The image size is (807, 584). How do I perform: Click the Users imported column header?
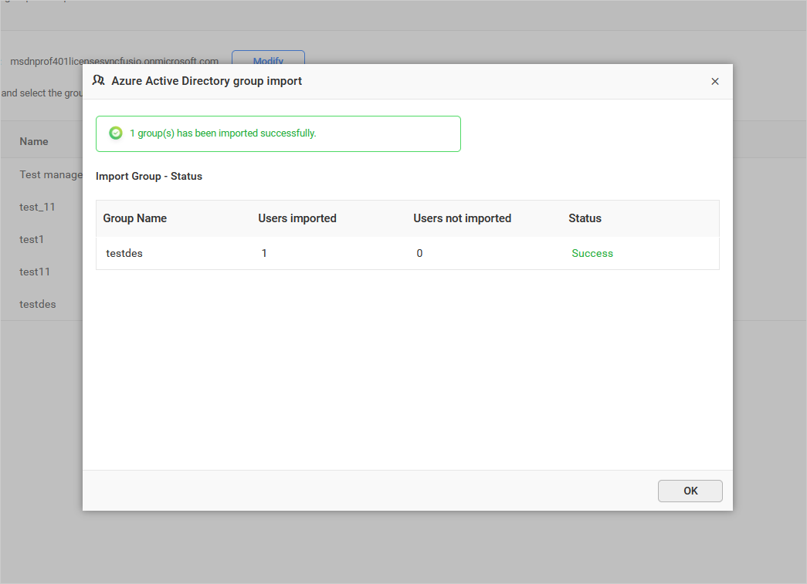[297, 218]
